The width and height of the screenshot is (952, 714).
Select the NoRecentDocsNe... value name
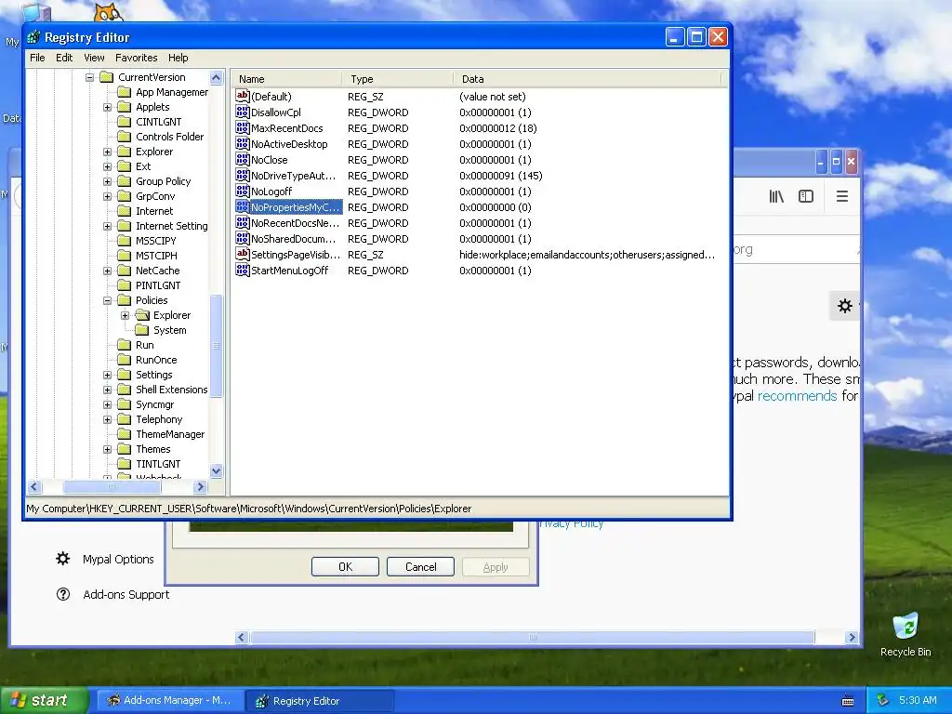[x=295, y=223]
